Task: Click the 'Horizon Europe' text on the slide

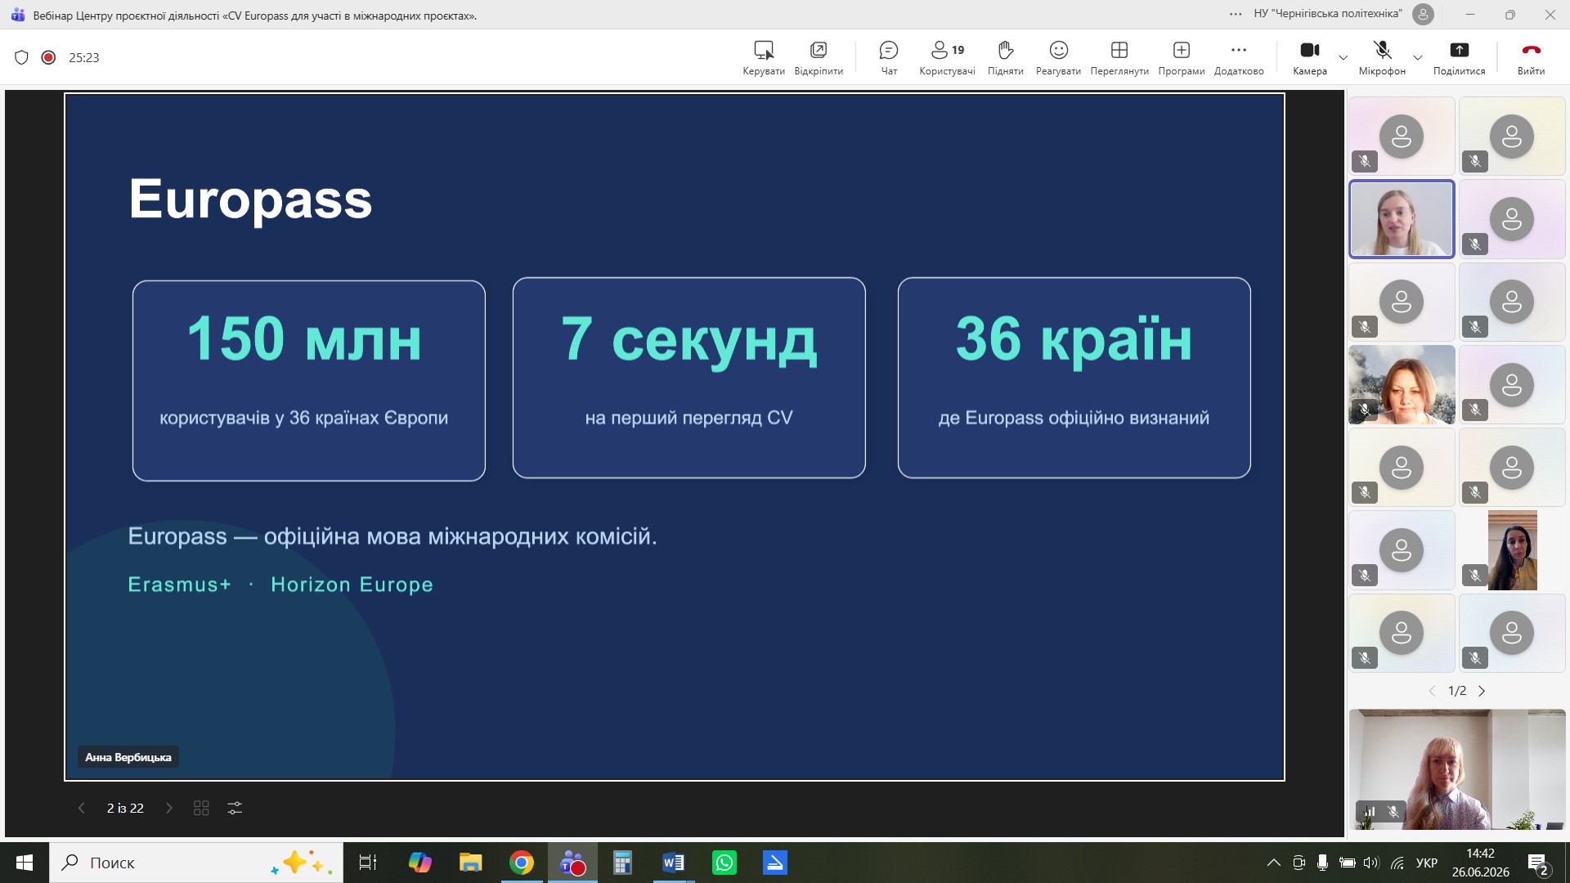Action: pyautogui.click(x=352, y=585)
